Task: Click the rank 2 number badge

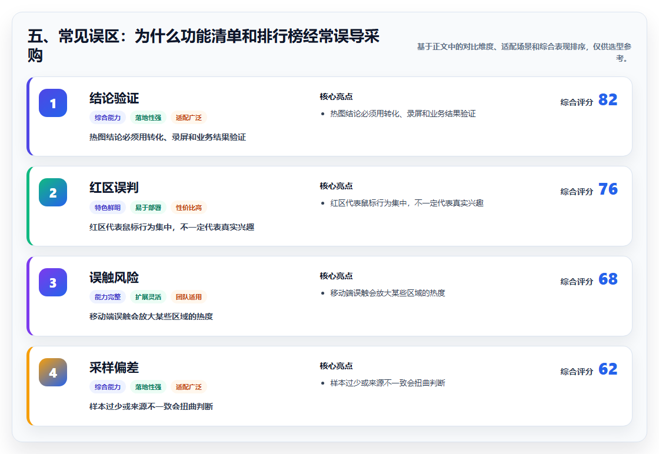Action: [53, 192]
